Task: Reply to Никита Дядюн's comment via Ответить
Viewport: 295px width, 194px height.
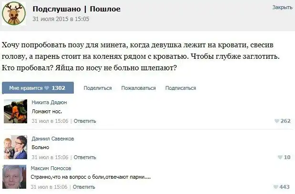Action: click(85, 121)
